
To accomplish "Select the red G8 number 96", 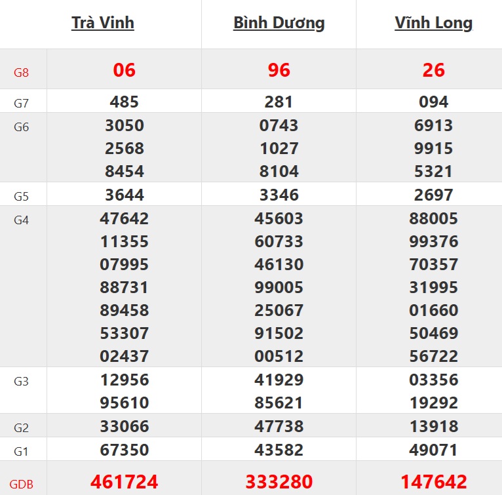I will (x=279, y=70).
